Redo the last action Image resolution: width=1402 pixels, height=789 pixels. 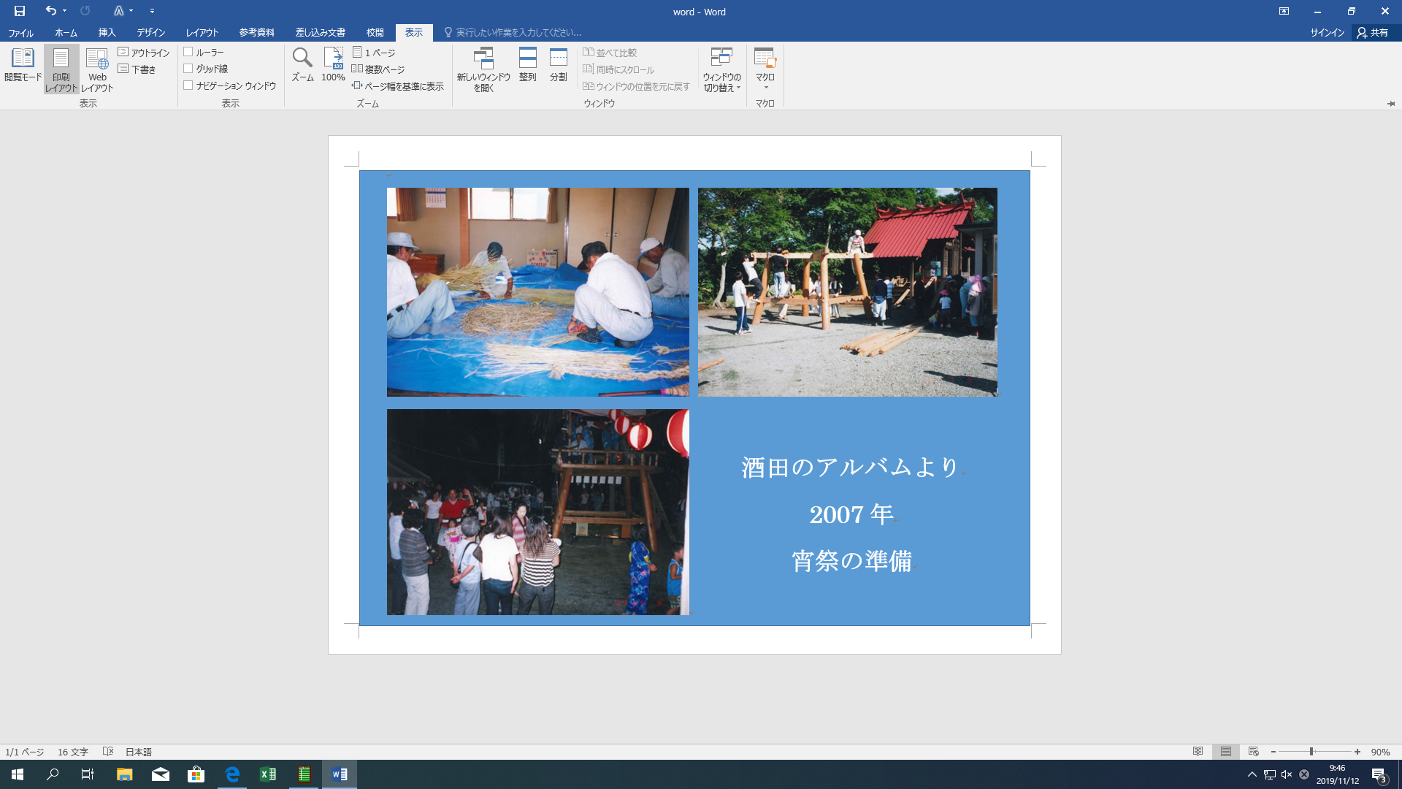(85, 11)
